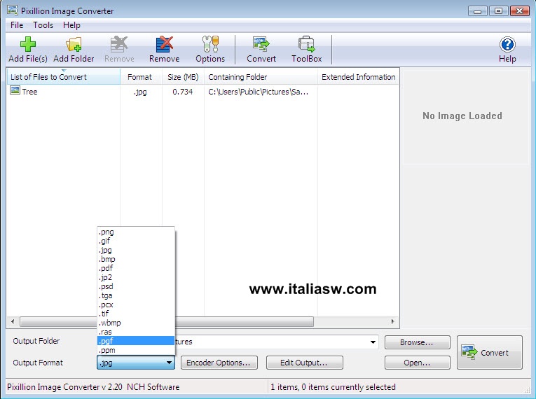Choose .pcx from the format list
Viewport: 536px width, 399px height.
[136, 304]
